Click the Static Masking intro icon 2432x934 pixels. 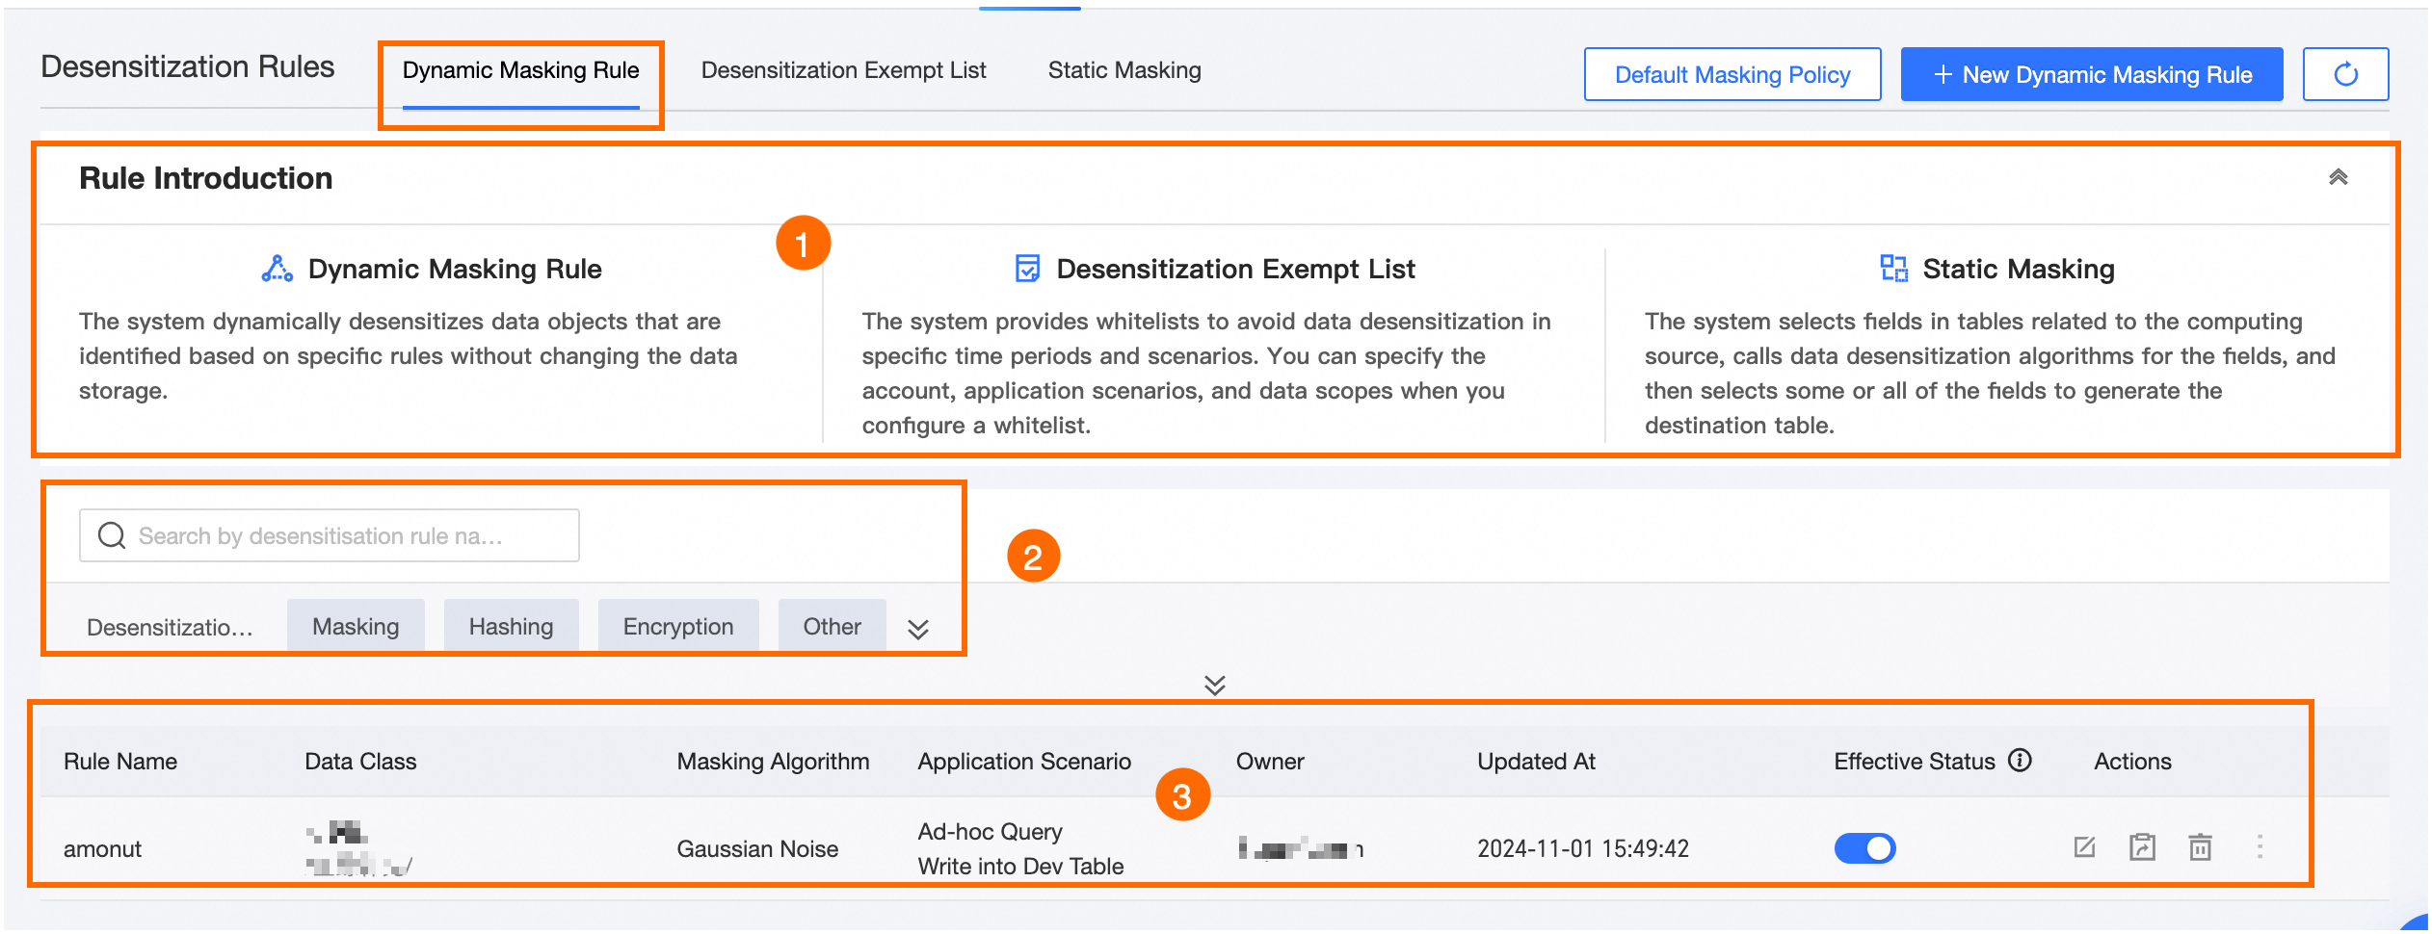click(x=1893, y=269)
